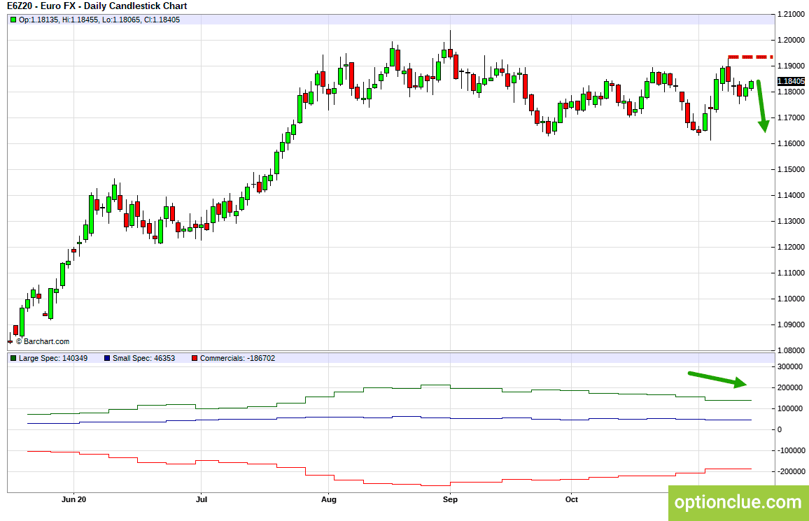Select the Jul label on date axis
The width and height of the screenshot is (809, 521).
[x=202, y=499]
